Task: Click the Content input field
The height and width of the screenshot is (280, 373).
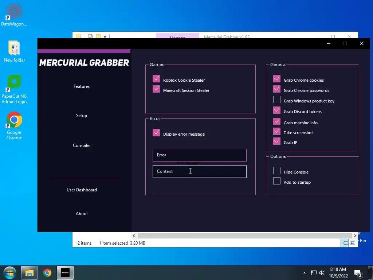Action: click(200, 171)
